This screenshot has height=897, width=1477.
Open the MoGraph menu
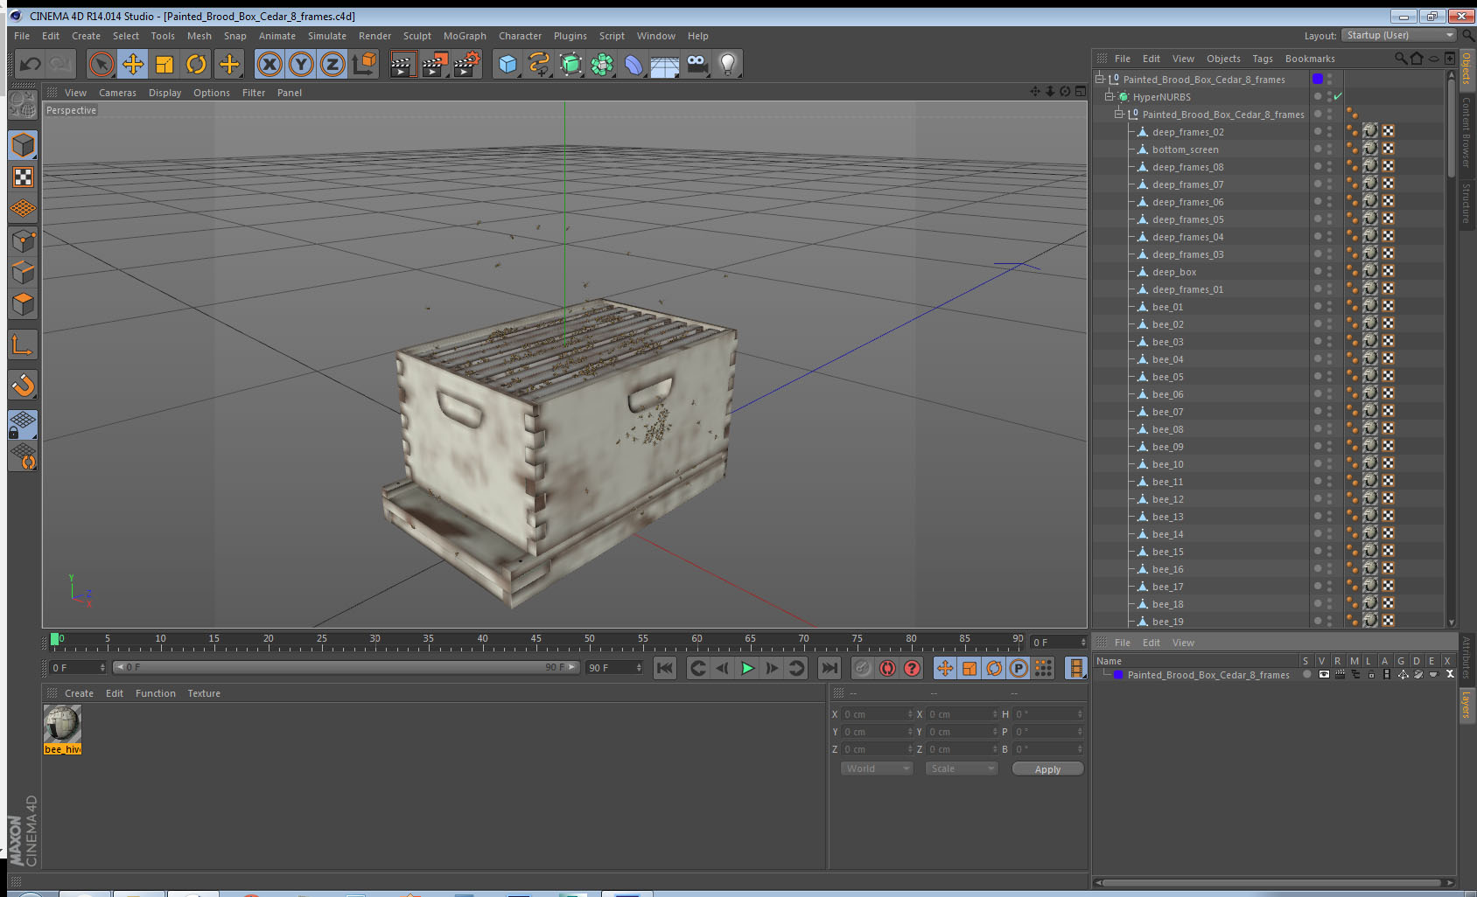[x=465, y=36]
